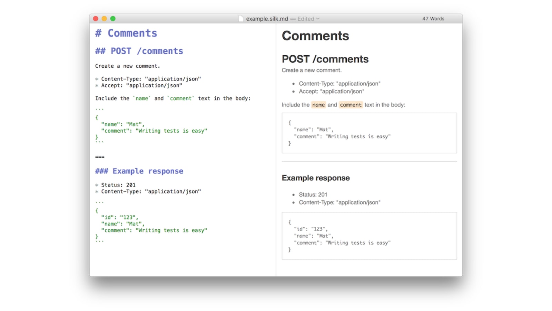Click the '"id": "123",' line in editor

120,217
